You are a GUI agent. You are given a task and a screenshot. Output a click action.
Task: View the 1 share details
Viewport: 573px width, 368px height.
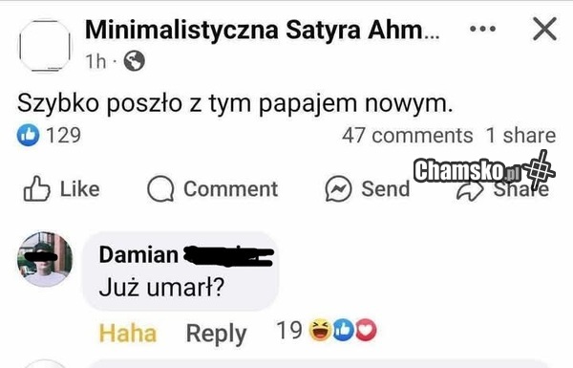[520, 136]
